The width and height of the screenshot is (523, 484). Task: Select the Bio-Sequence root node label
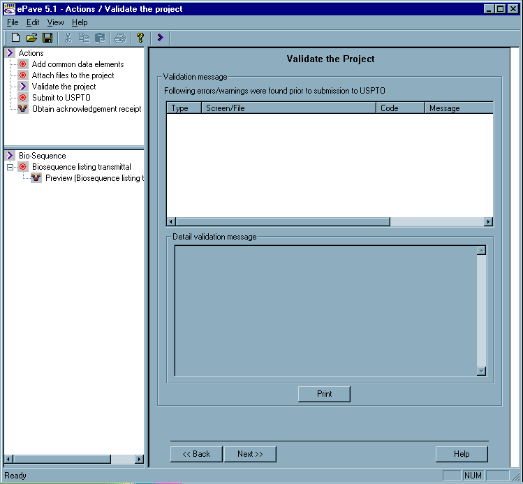tap(43, 156)
